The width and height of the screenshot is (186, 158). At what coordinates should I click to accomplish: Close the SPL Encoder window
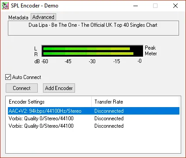175,6
